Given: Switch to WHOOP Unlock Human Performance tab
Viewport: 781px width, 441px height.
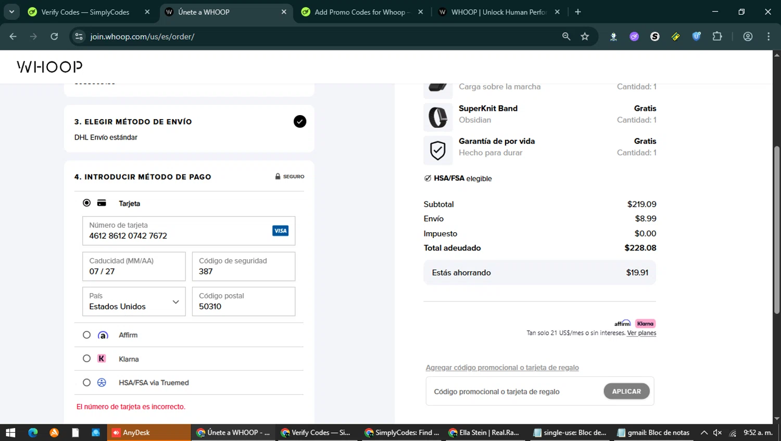Looking at the screenshot, I should [498, 12].
